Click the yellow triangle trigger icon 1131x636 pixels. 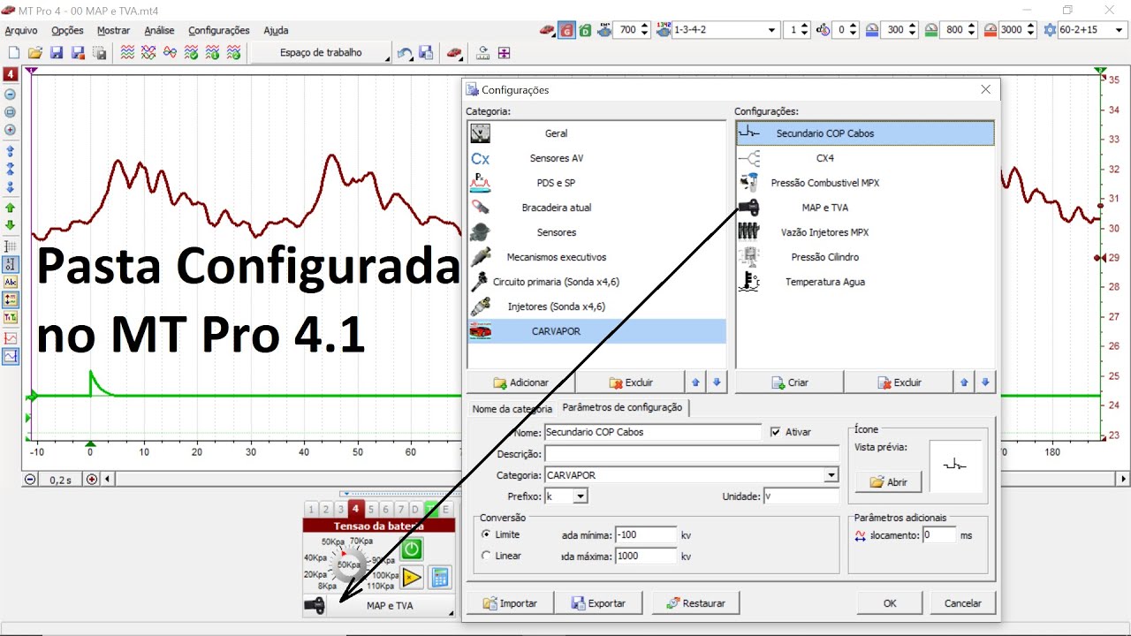412,578
